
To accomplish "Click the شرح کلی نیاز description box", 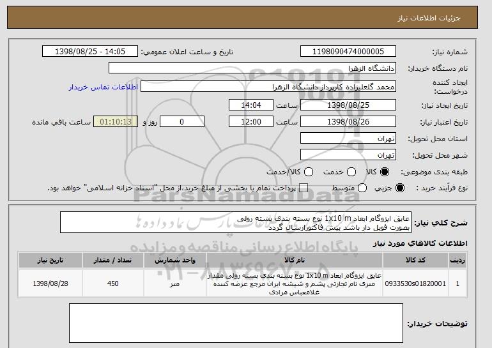I will click(236, 223).
